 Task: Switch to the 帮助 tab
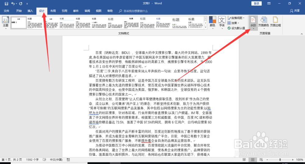tap(110, 11)
